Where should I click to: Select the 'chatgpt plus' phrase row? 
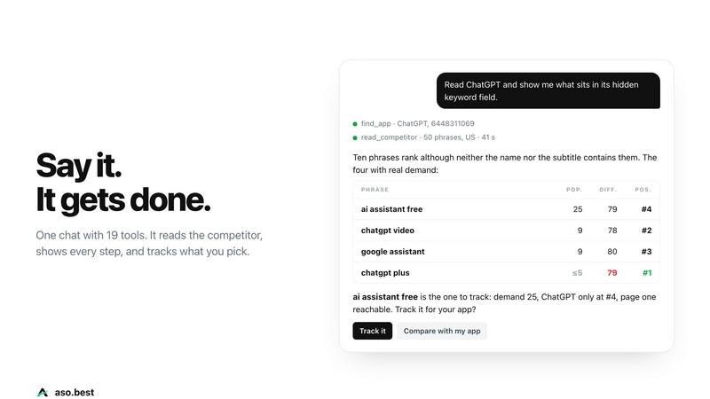coord(506,273)
